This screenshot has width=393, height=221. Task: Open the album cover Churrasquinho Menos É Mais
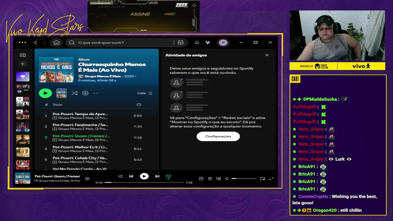(56, 69)
